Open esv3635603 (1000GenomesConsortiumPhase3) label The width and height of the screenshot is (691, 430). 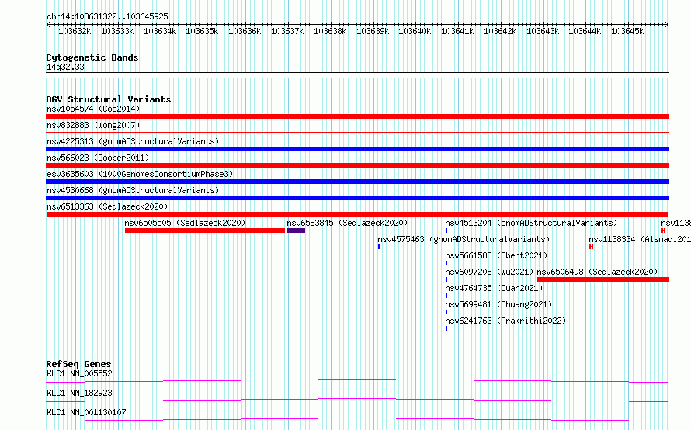coord(140,174)
